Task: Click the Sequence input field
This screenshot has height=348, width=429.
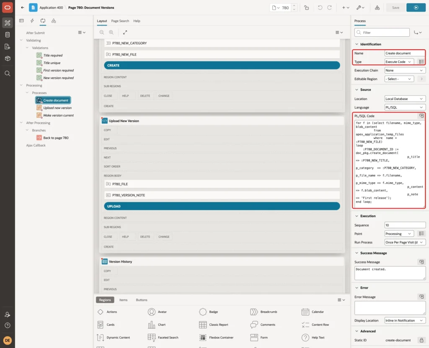Action: tap(405, 225)
